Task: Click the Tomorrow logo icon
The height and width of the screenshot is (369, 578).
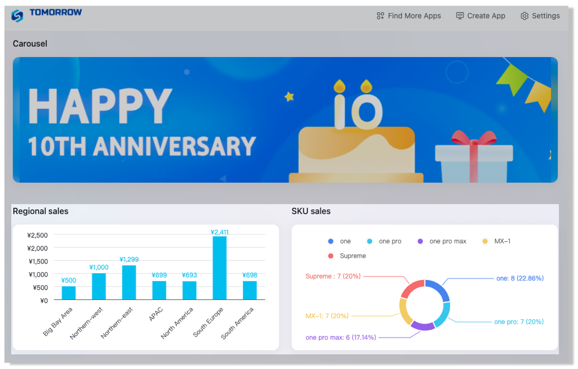Action: pos(17,16)
